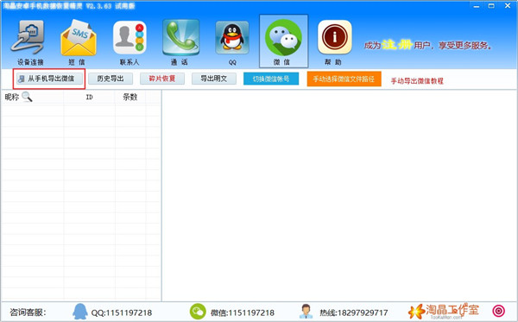Click the blue 切换微信帐号 button

click(x=271, y=79)
